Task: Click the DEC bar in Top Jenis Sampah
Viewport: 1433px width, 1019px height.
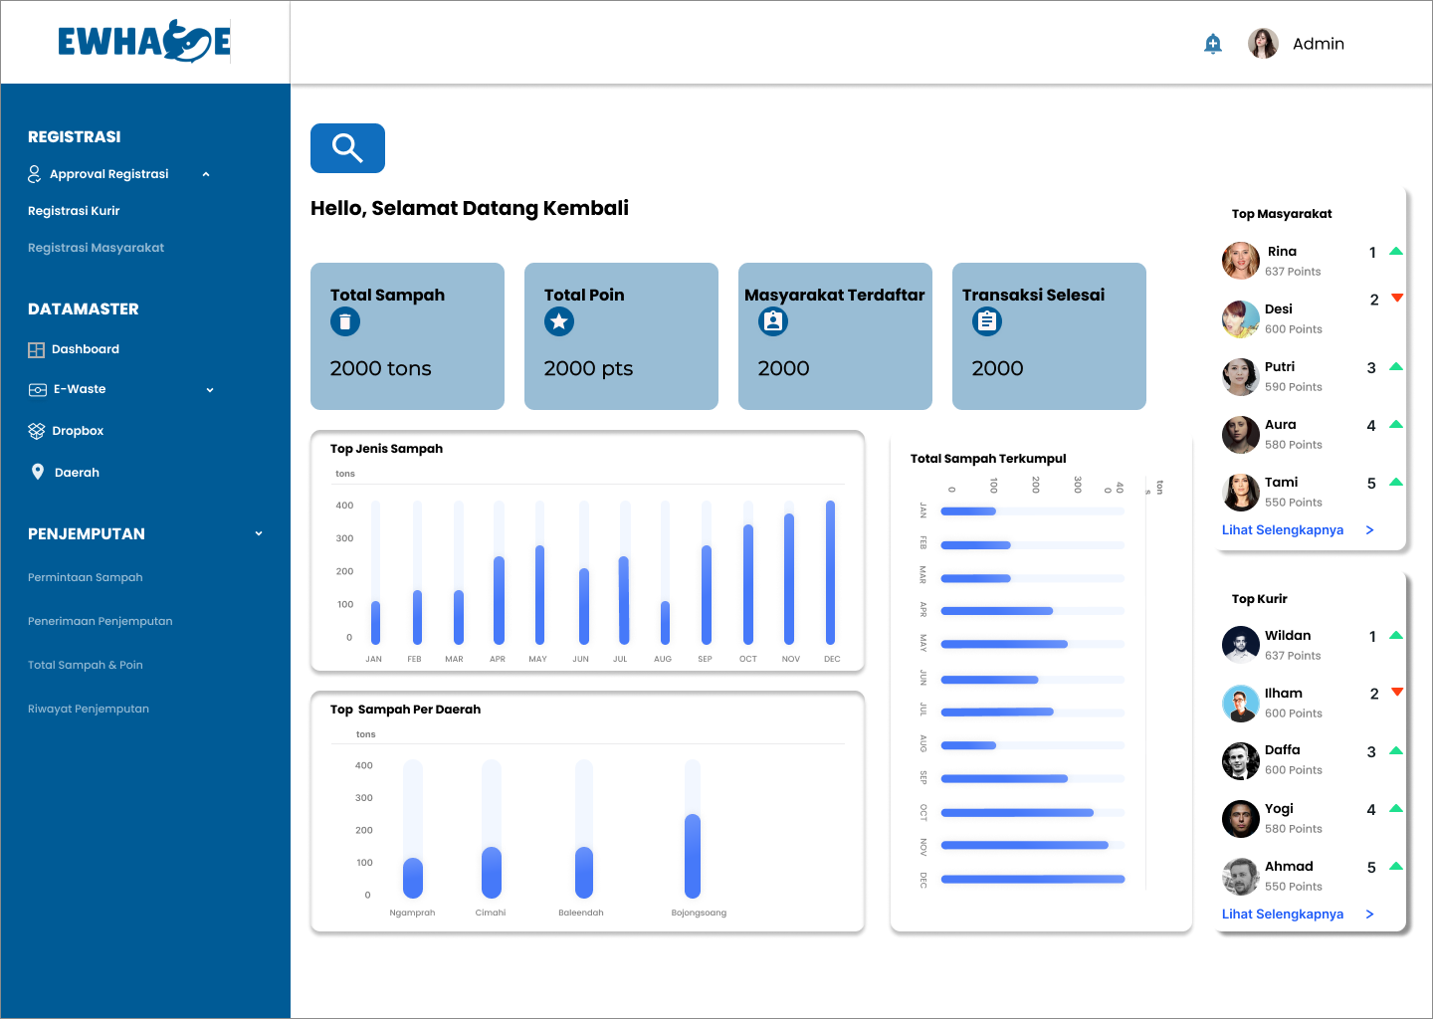Action: pos(830,573)
